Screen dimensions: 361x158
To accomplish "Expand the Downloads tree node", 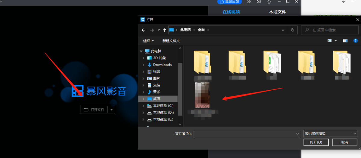I will tap(143, 65).
